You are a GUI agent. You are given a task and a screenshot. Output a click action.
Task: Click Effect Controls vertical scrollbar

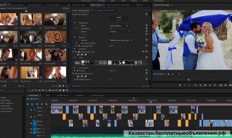[150, 48]
